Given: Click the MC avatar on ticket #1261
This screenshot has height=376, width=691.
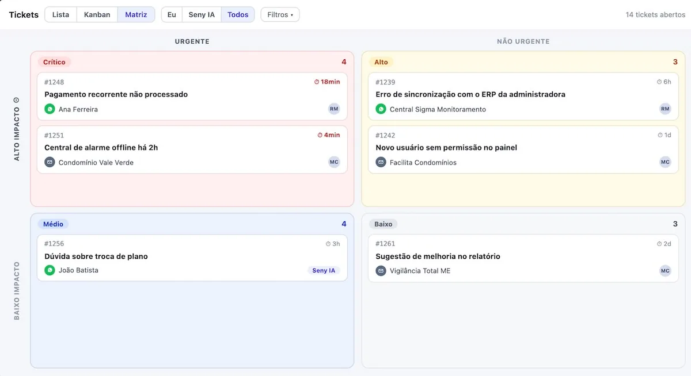Looking at the screenshot, I should point(665,270).
